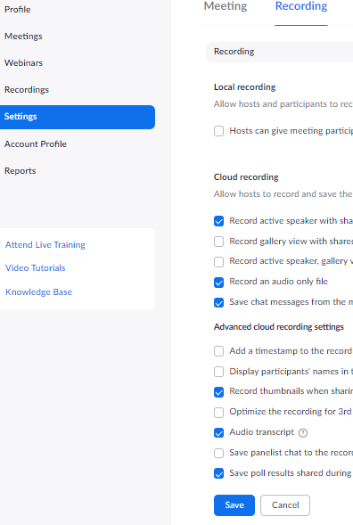Uncheck Record an audio only file
This screenshot has width=353, height=525.
[218, 283]
